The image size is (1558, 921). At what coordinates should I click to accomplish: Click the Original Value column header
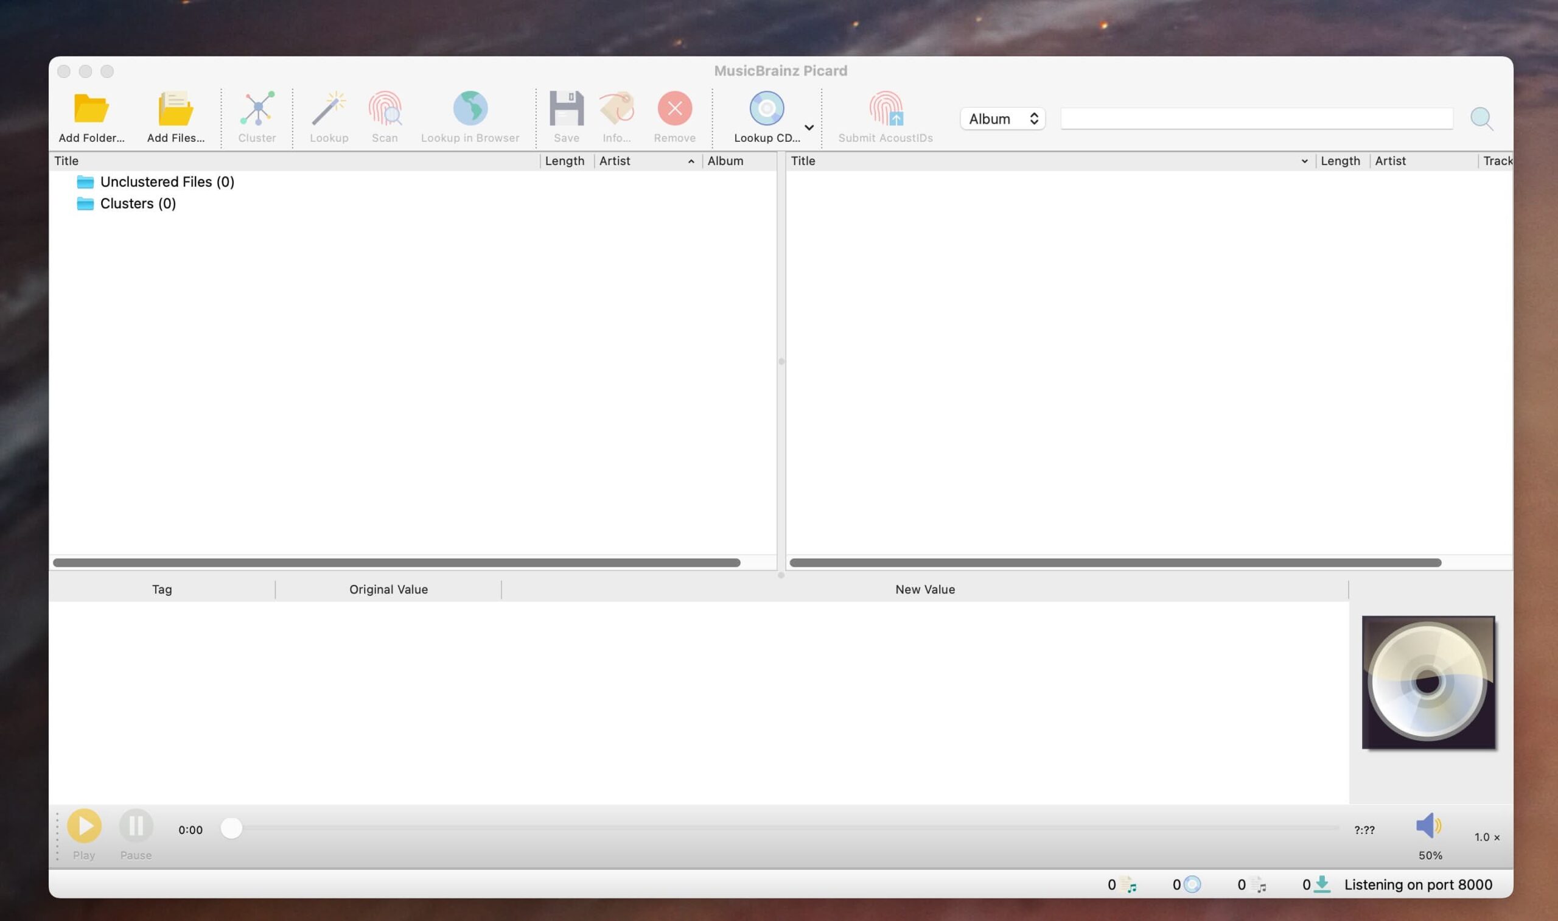388,590
